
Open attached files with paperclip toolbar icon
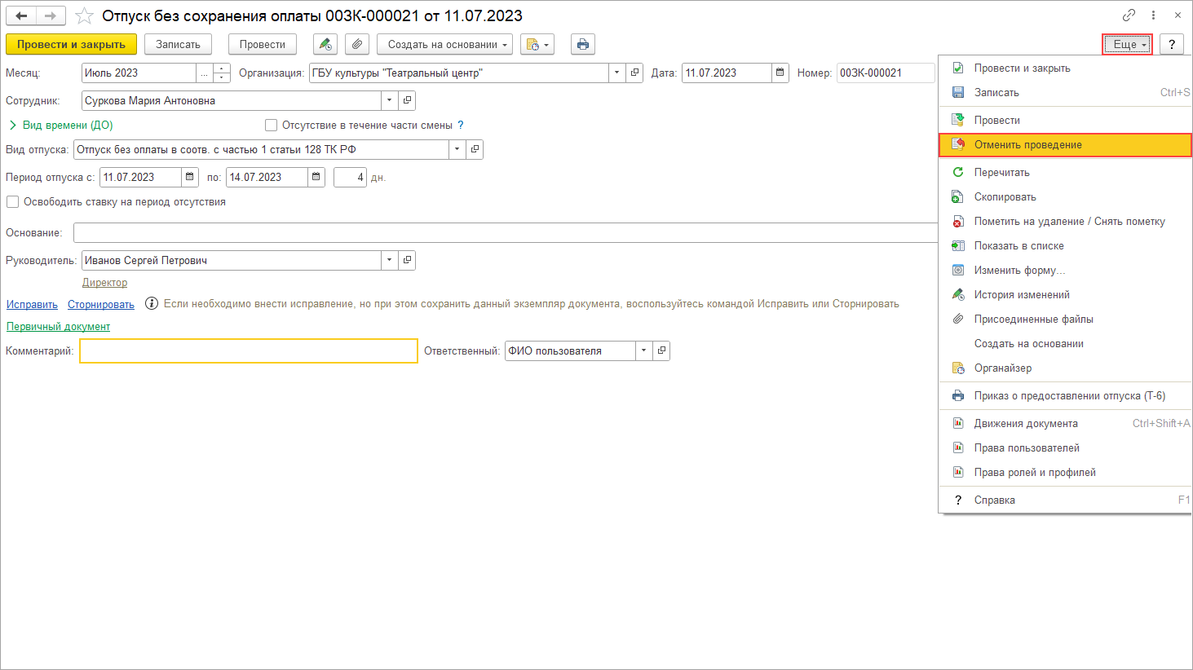coord(357,44)
